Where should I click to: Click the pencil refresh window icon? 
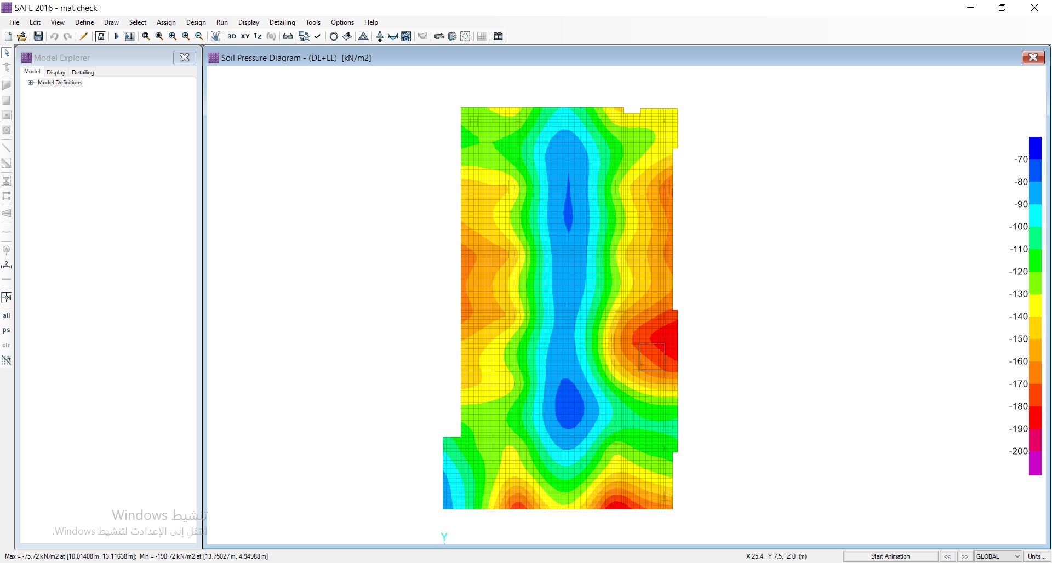click(x=84, y=36)
